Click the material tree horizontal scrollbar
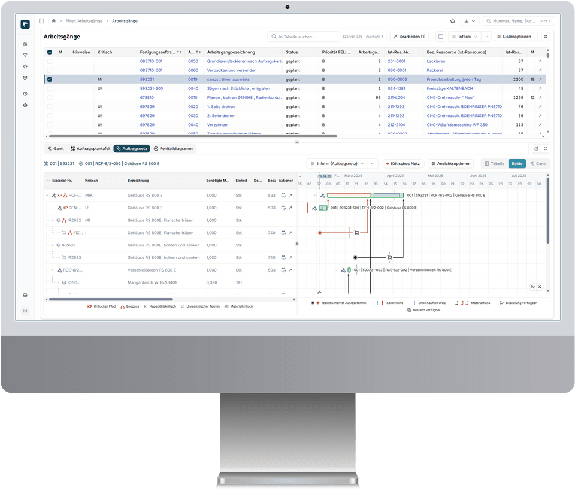 111,299
